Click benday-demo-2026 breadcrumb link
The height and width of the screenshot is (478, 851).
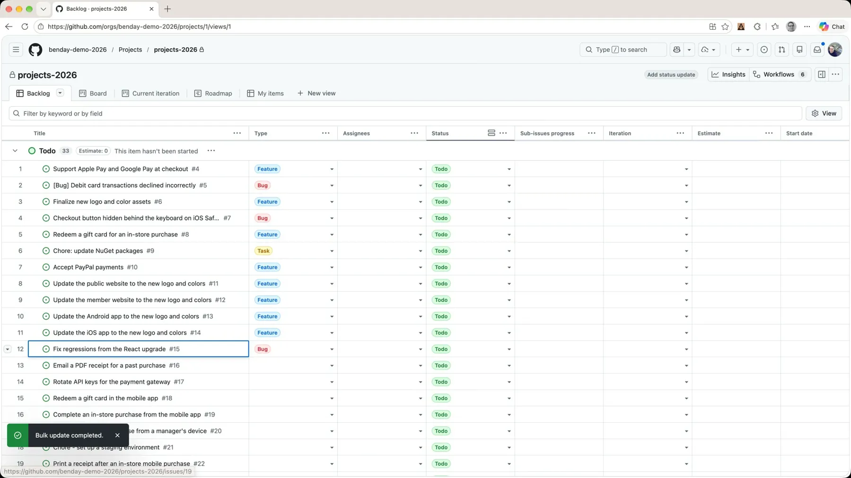tap(78, 50)
